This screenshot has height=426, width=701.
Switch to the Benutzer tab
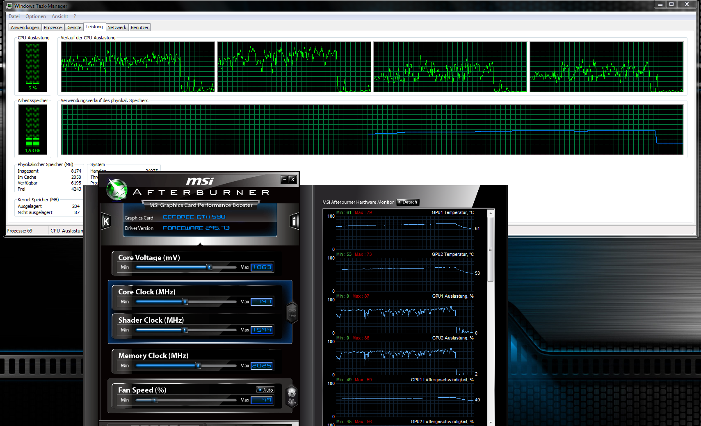(139, 27)
